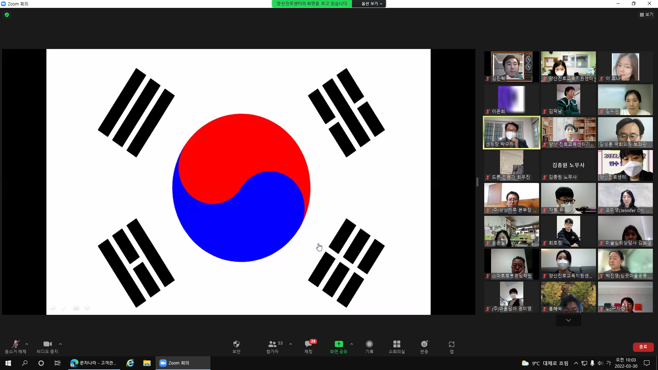Select 김귀연 video thumbnail
This screenshot has height=370, width=658.
625,99
